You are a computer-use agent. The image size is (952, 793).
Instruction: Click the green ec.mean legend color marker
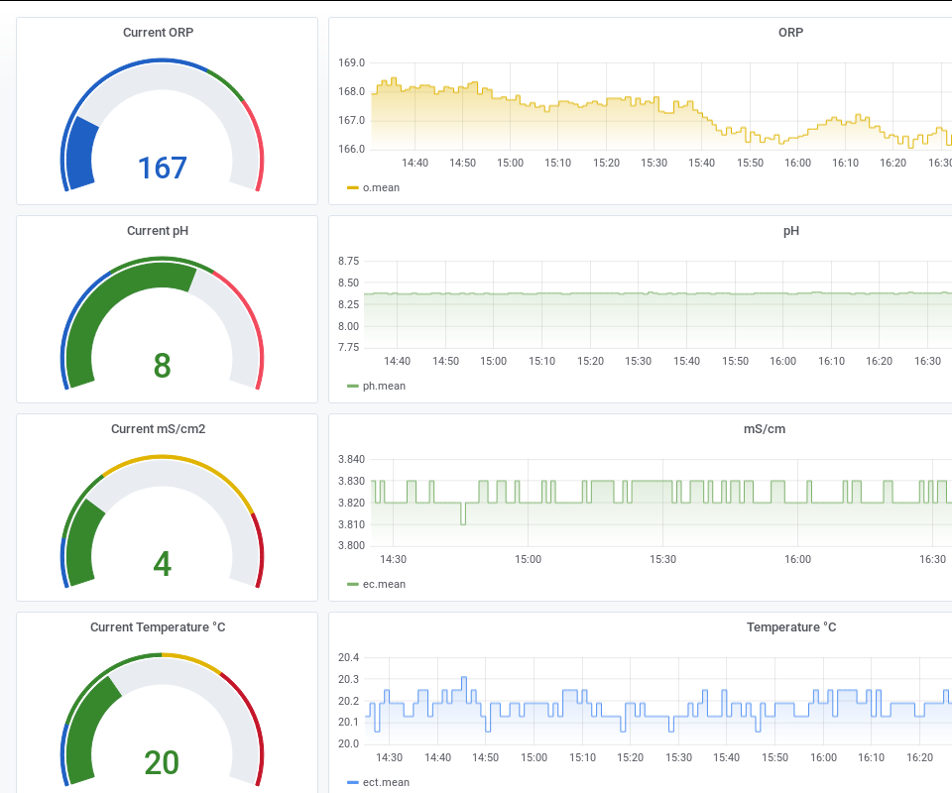354,584
